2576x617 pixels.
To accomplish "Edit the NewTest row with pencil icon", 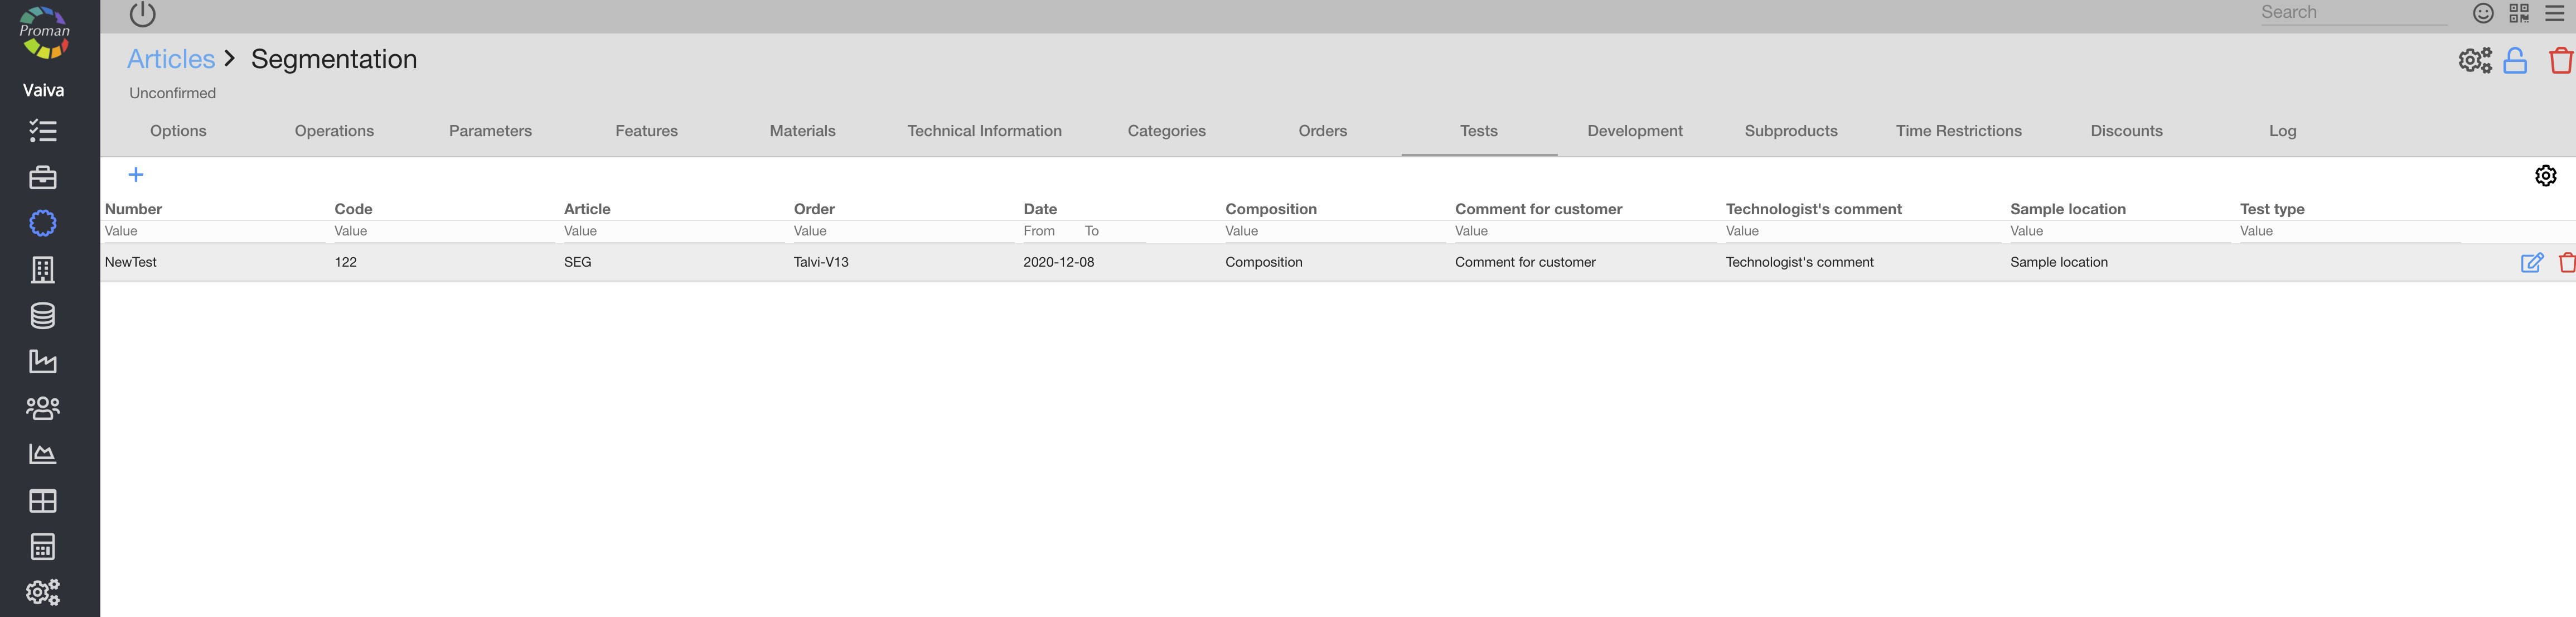I will coord(2531,263).
